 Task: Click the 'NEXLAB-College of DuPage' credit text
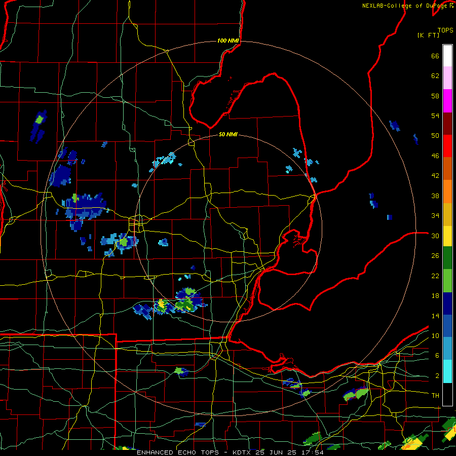tap(405, 6)
